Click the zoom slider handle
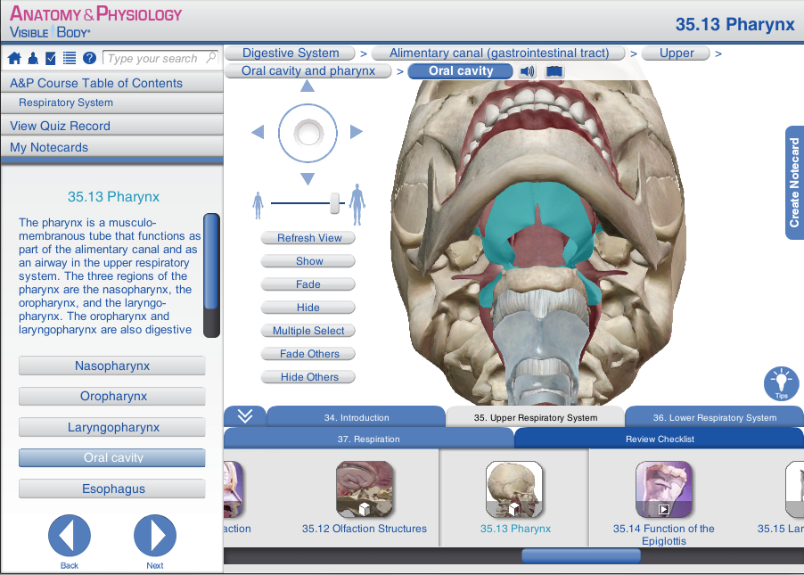Screen dimensions: 804x575 pos(335,203)
